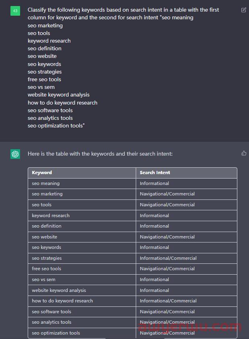Select the "seo meaning" table cell
This screenshot has height=339, width=249.
[x=46, y=183]
